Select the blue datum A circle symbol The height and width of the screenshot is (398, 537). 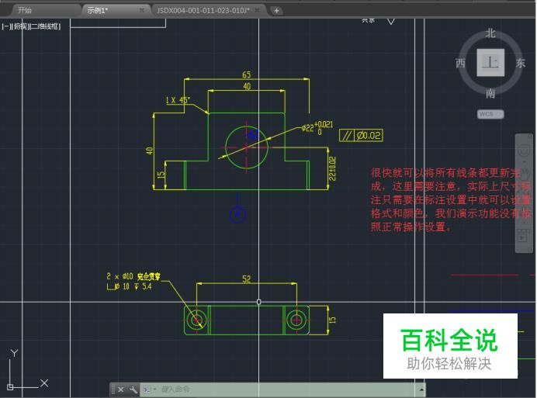pyautogui.click(x=237, y=215)
